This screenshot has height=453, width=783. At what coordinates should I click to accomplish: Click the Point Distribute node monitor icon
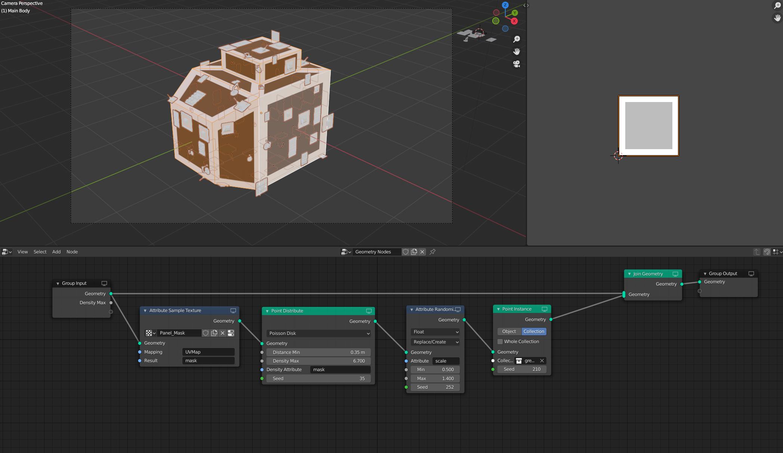tap(369, 311)
